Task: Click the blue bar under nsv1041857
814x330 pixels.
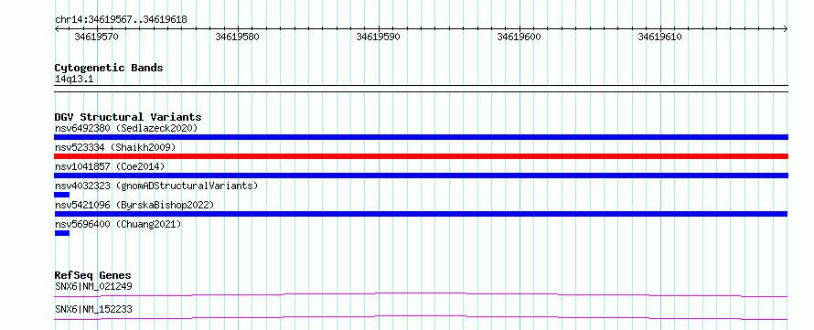Action: coord(421,176)
